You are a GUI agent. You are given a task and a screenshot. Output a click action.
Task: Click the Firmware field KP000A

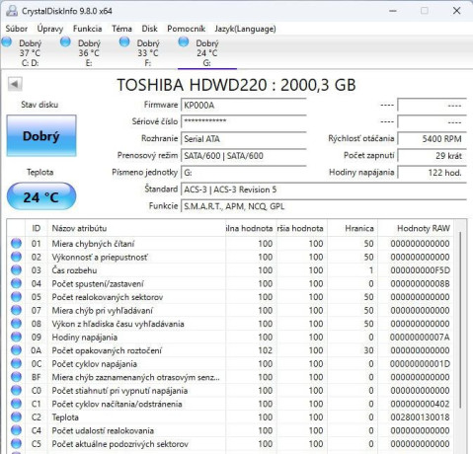(244, 106)
